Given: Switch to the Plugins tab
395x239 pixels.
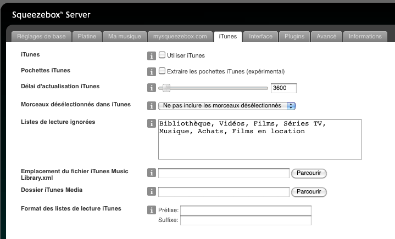Looking at the screenshot, I should point(294,37).
